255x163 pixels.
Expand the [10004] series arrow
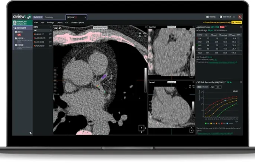pos(25,45)
